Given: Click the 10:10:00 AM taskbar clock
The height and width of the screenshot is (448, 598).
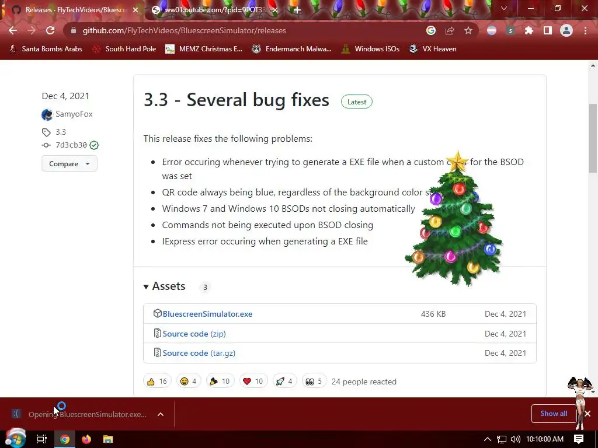Looking at the screenshot, I should (545, 439).
